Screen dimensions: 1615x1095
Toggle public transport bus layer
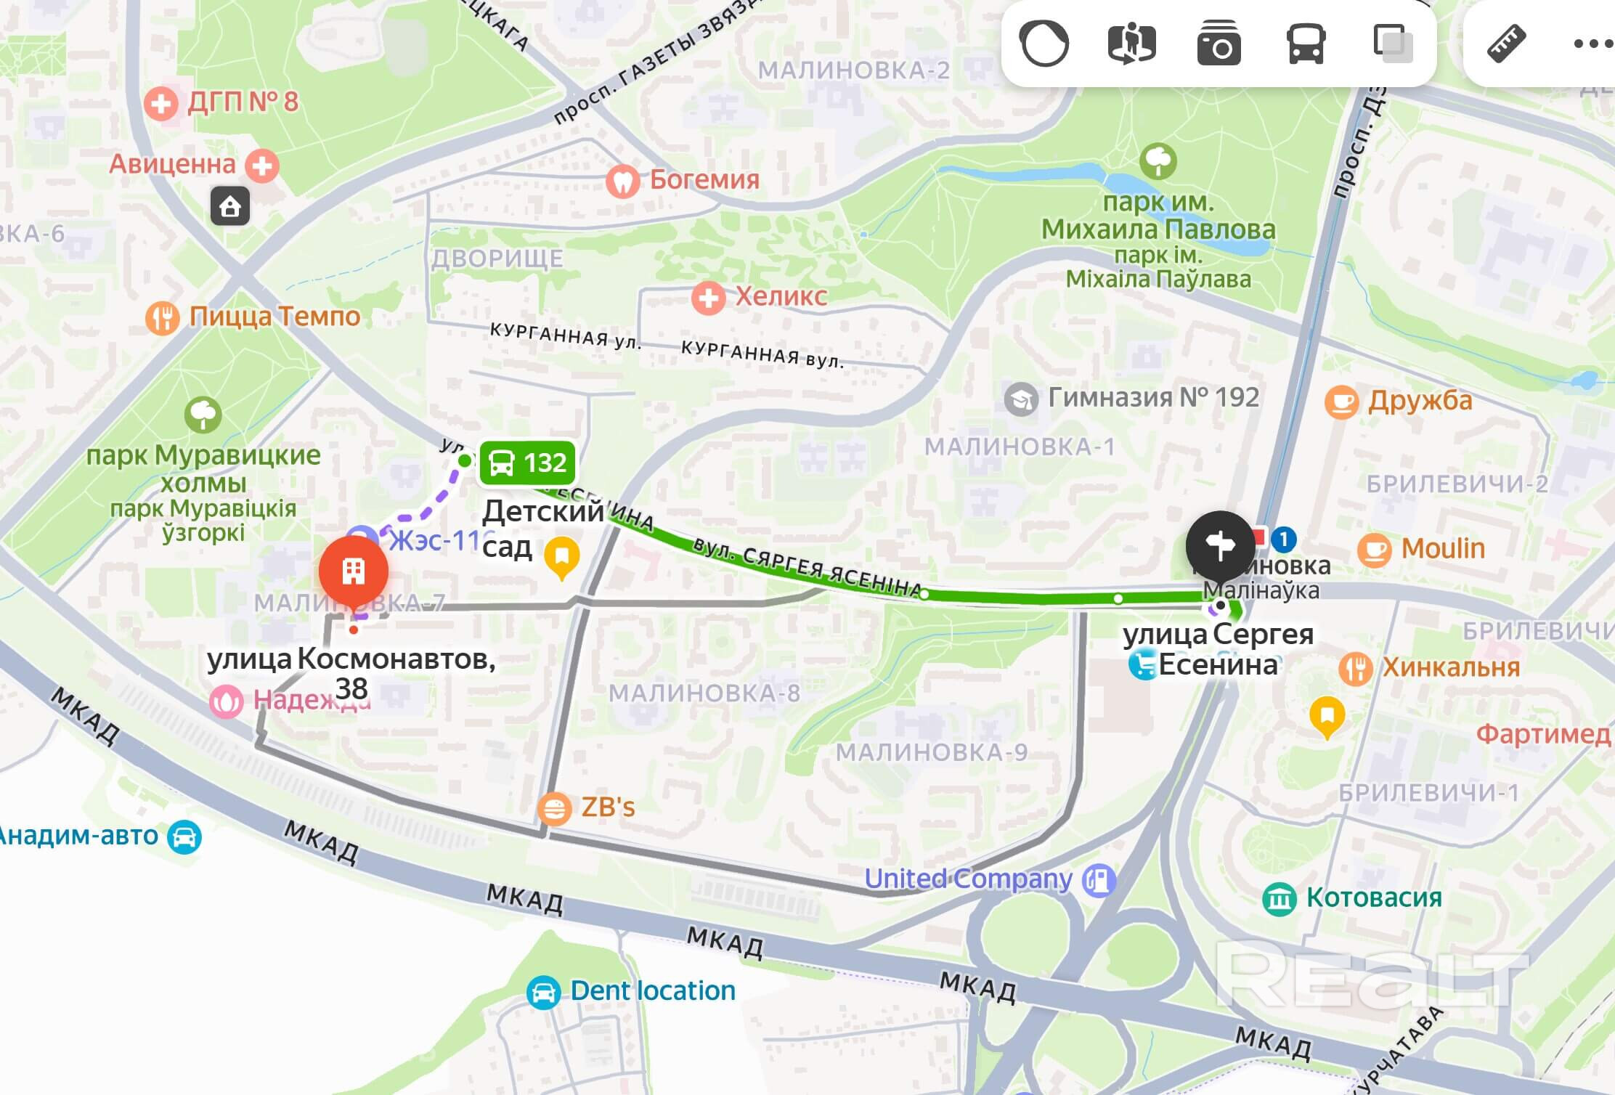pyautogui.click(x=1306, y=43)
